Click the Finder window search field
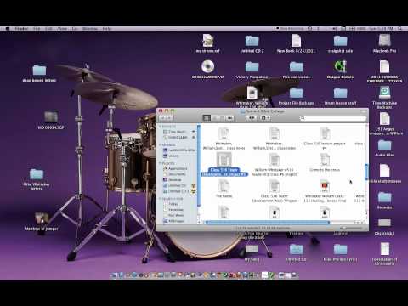Image resolution: width=408 pixels, height=306 pixels. 333,118
